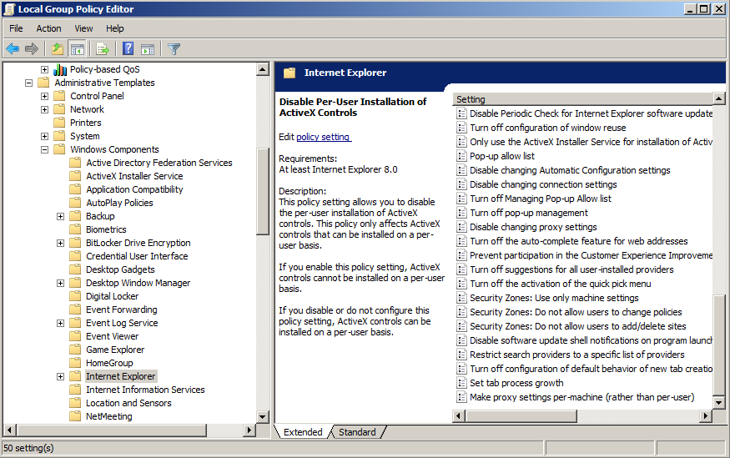Select Turn off configuration of window reuse
The height and width of the screenshot is (458, 730).
point(548,128)
